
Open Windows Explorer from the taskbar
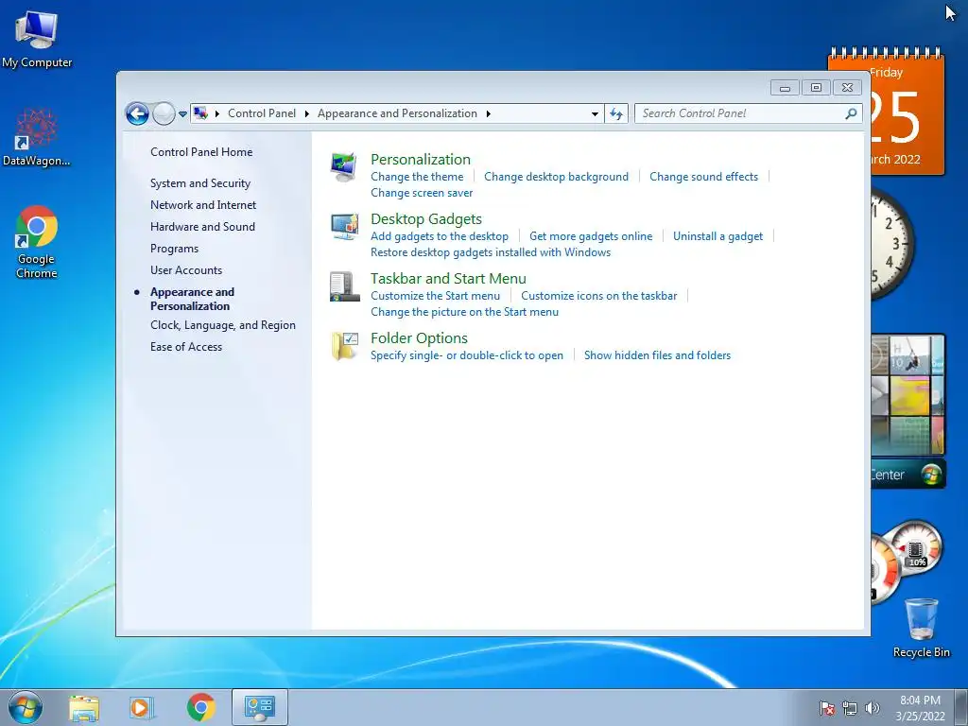tap(84, 707)
